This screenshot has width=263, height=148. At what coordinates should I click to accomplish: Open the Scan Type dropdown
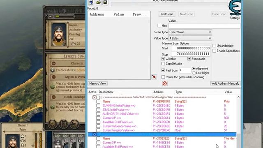(190, 32)
